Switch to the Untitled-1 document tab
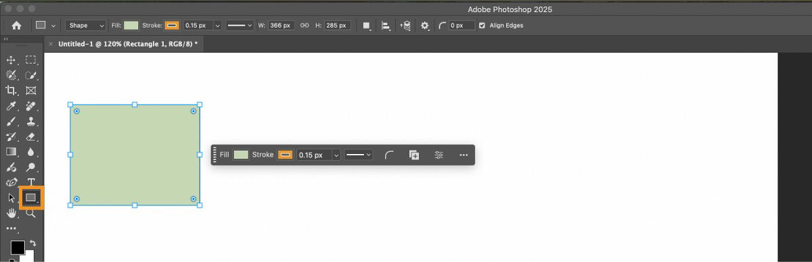This screenshot has width=812, height=262. pos(127,43)
